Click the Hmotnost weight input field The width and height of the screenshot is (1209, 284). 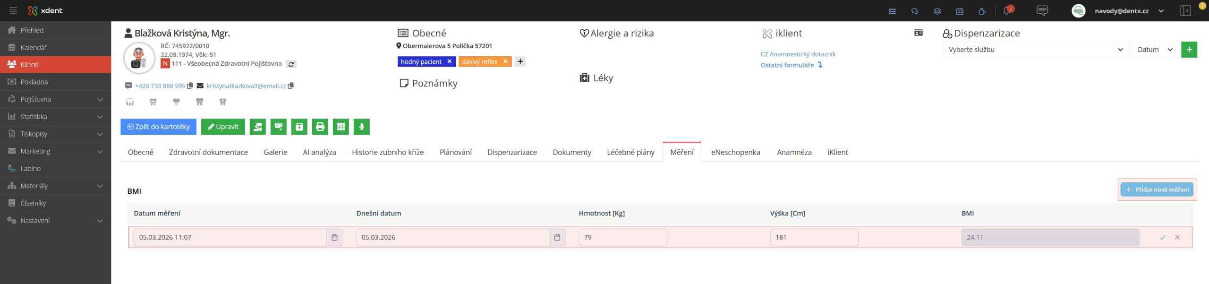click(622, 237)
